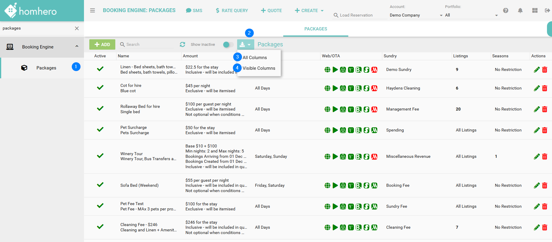Open the Account Demo Company dropdown

[416, 15]
